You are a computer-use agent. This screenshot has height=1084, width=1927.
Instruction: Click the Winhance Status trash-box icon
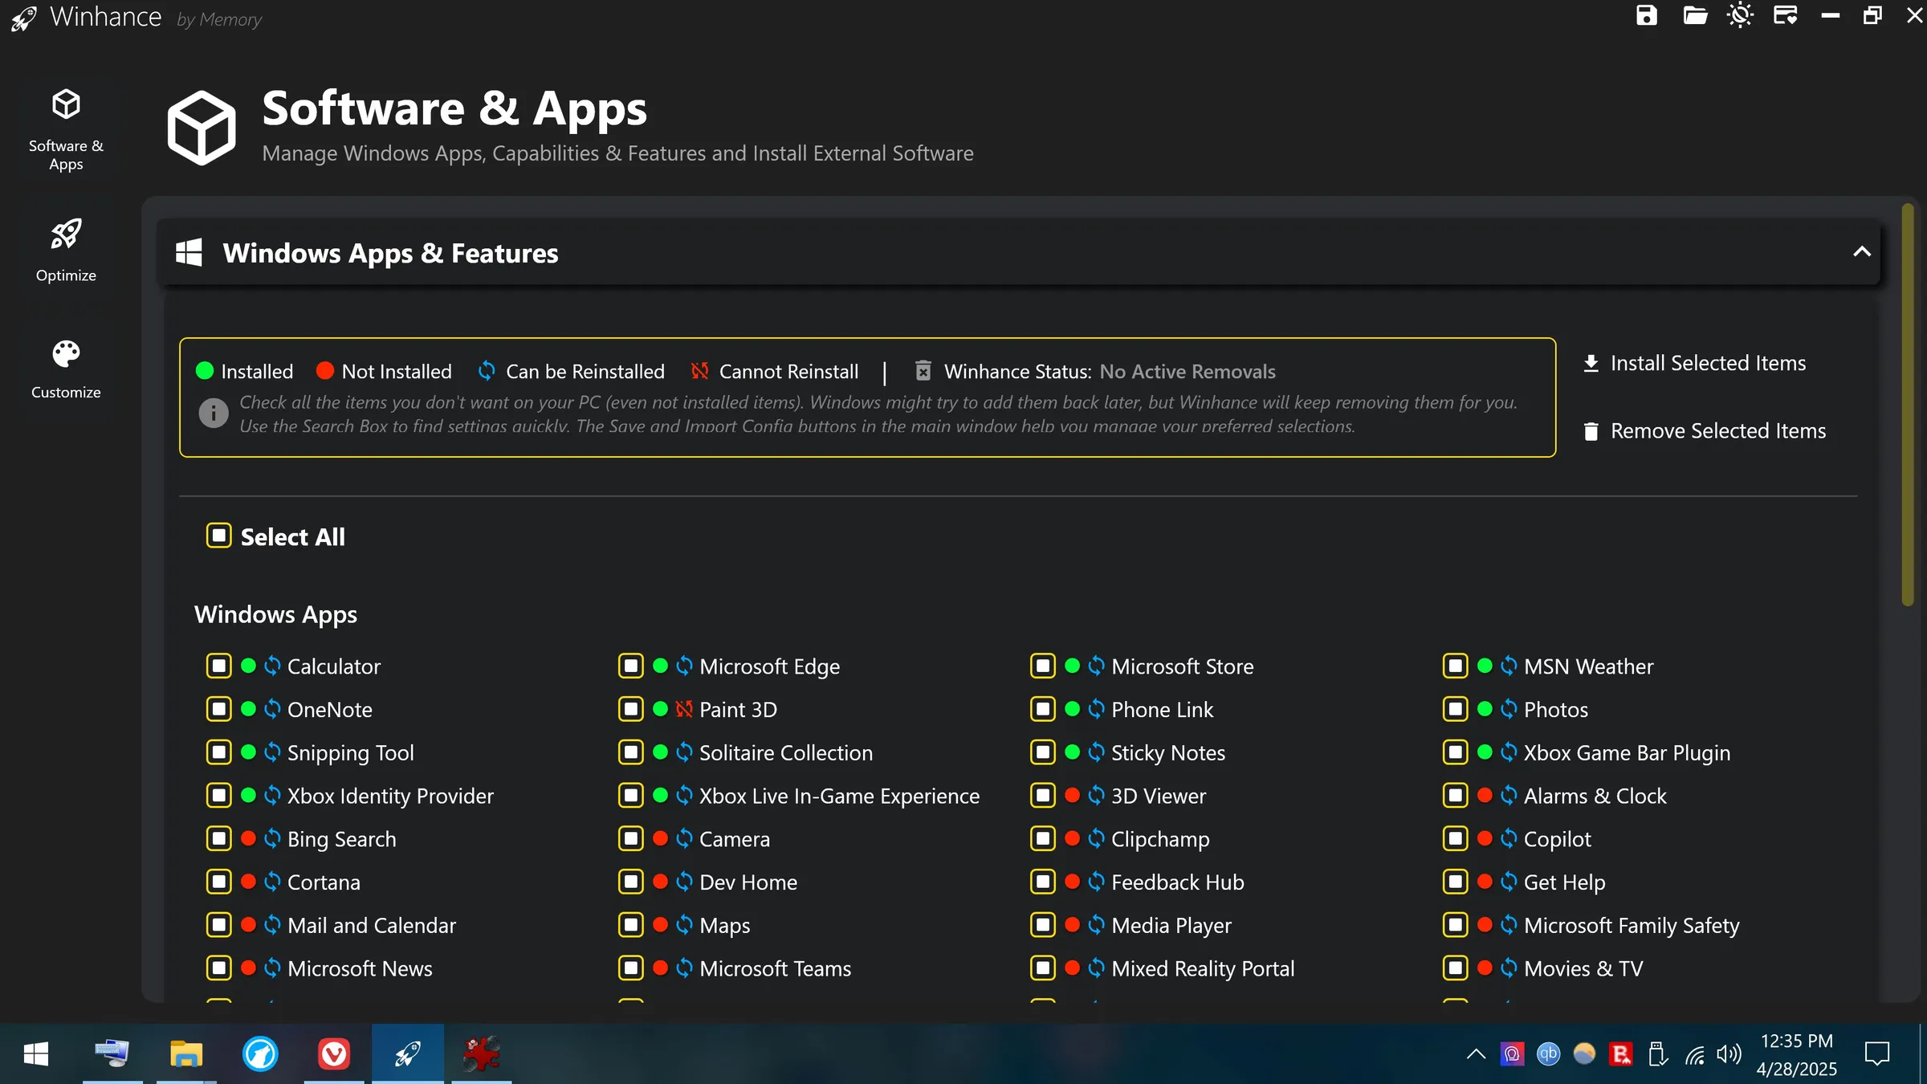click(923, 370)
